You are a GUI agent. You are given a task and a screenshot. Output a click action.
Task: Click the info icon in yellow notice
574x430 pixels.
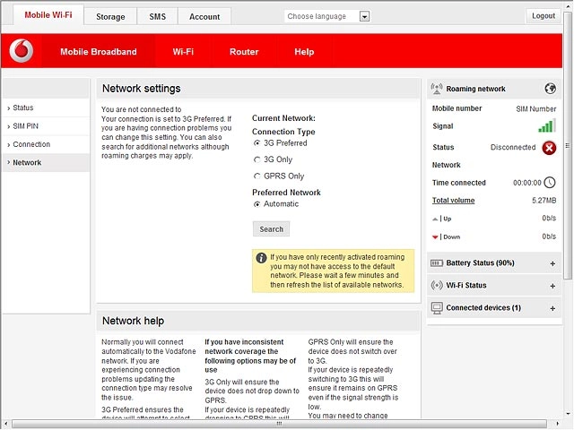coord(261,258)
